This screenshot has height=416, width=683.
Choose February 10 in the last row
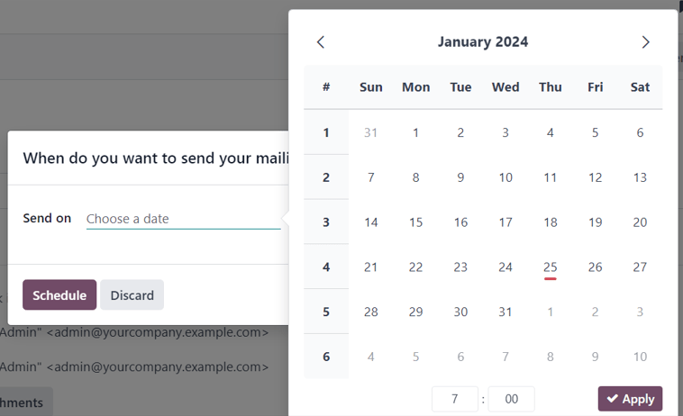pyautogui.click(x=640, y=357)
